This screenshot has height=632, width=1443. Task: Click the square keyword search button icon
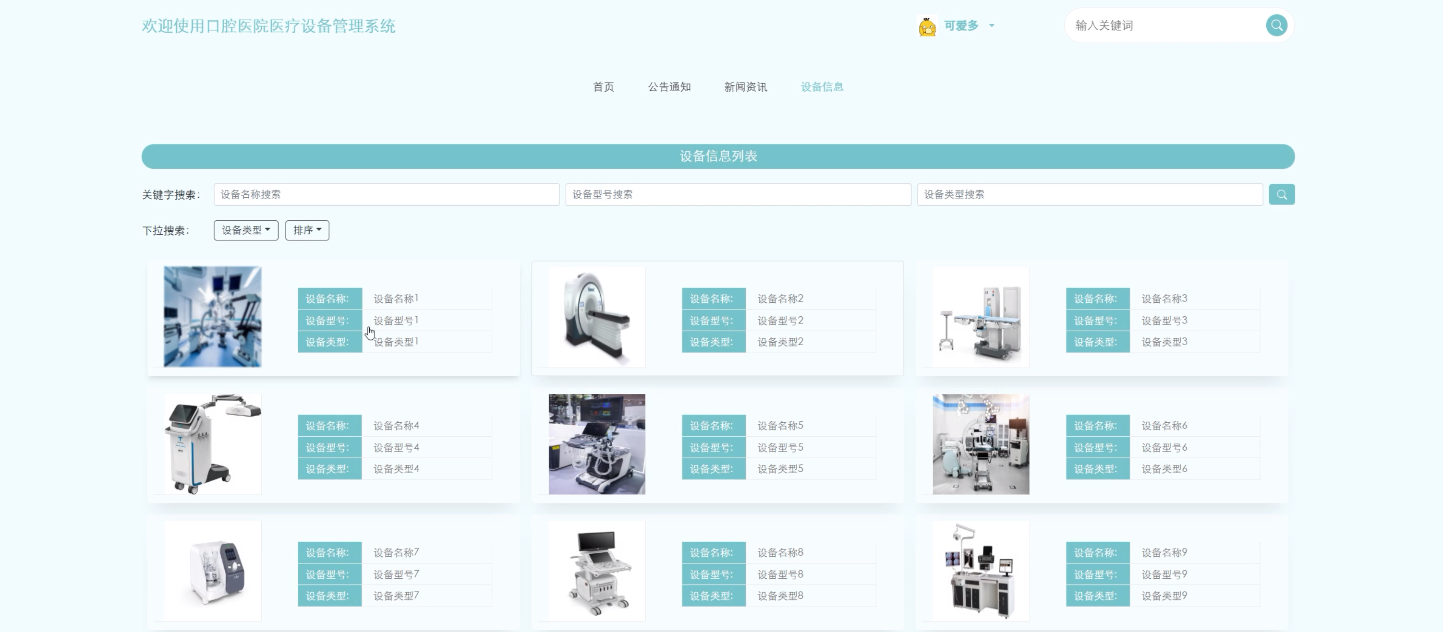(x=1281, y=194)
